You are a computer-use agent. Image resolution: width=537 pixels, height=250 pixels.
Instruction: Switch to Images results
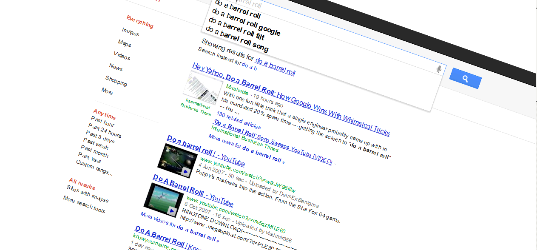pos(131,32)
